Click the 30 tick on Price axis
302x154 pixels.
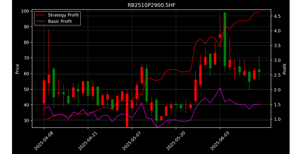pos(26,120)
